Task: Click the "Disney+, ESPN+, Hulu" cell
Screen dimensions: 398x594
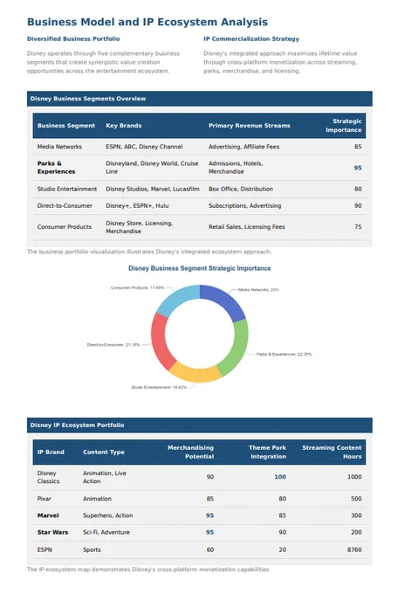Action: click(137, 205)
